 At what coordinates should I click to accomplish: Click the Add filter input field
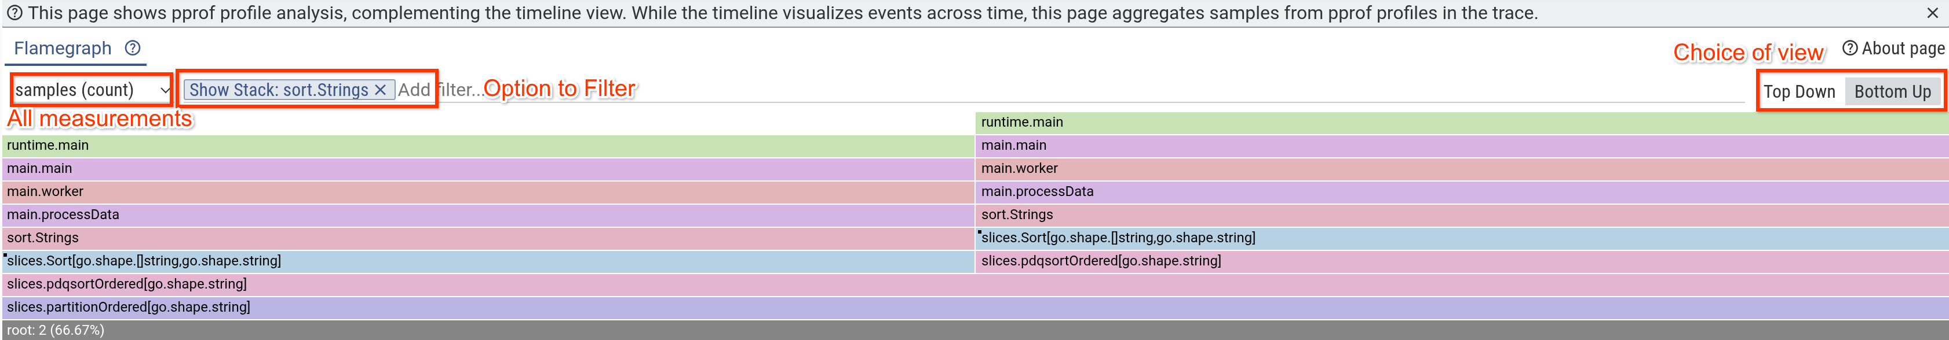pos(1059,90)
